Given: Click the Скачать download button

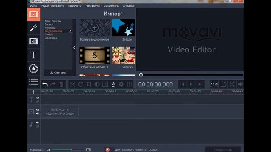Looking at the screenshot, I should click(58, 73).
